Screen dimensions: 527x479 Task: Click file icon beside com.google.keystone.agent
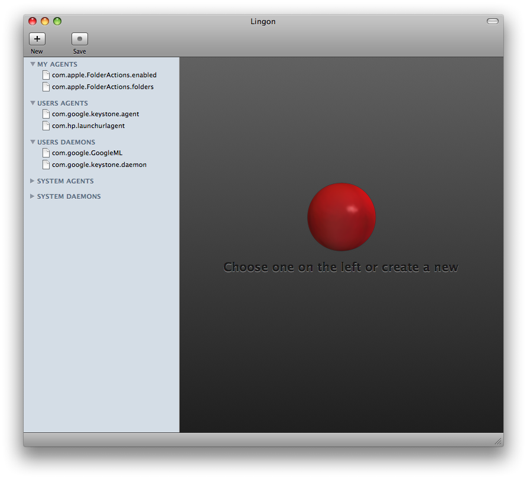46,114
